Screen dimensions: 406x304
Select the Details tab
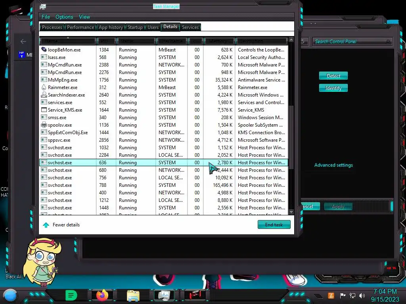coord(170,27)
